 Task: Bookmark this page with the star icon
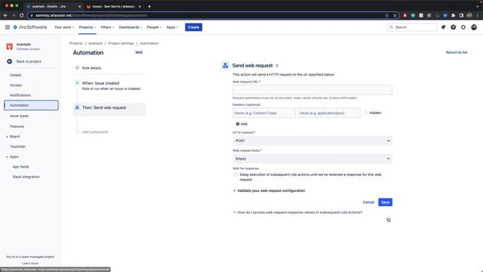[x=395, y=15]
